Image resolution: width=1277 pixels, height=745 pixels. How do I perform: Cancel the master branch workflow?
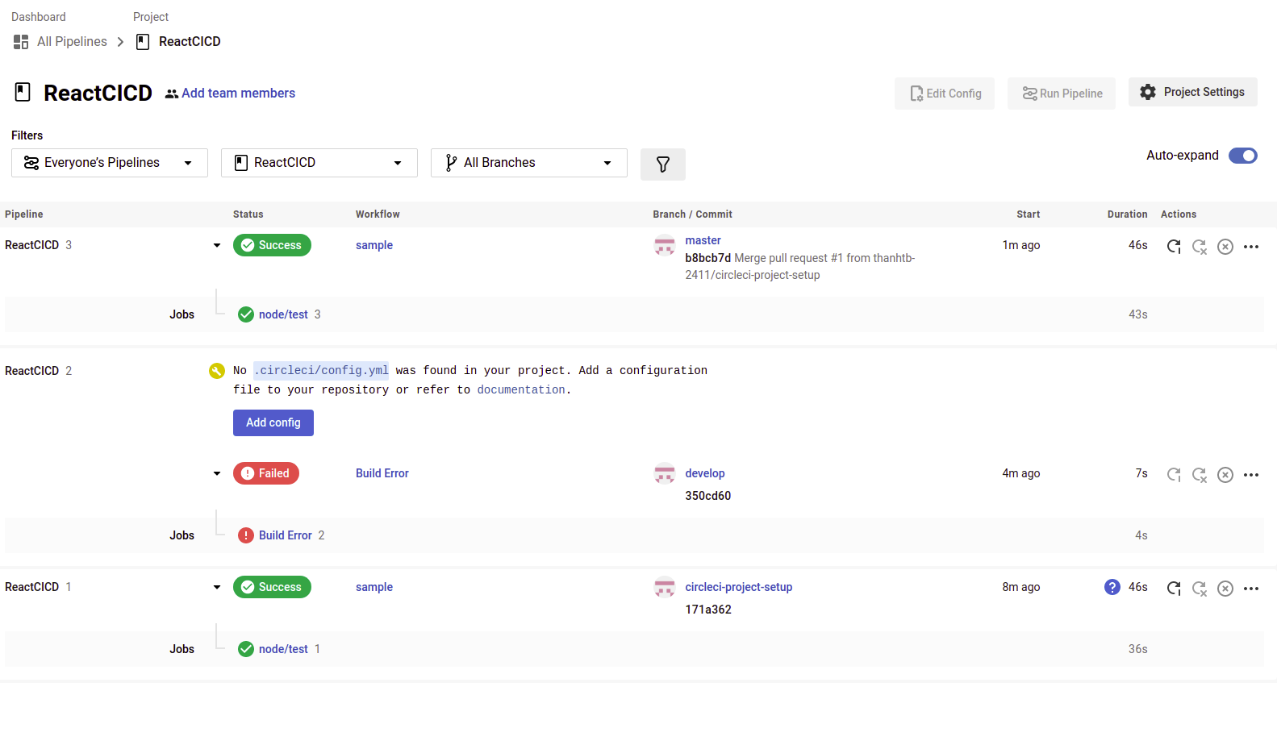1225,247
